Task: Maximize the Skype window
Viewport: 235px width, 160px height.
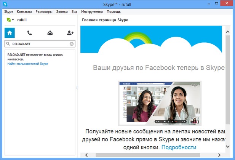Action: (217, 3)
